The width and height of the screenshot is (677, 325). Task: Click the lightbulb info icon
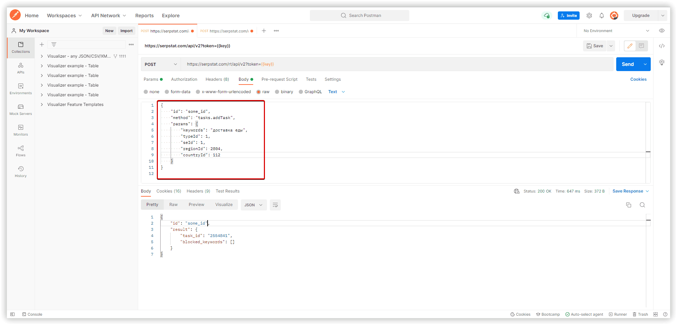[x=662, y=62]
